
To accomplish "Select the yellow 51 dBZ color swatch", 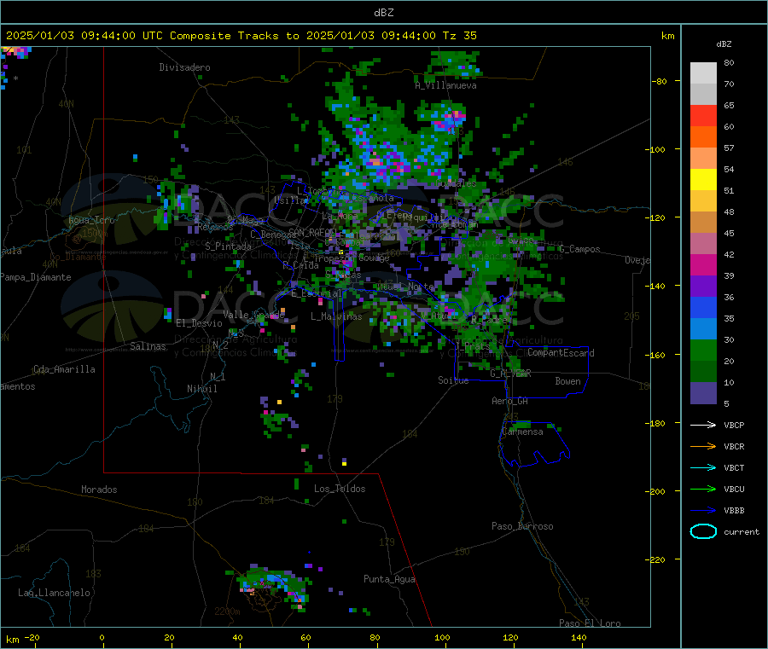I will coord(703,180).
